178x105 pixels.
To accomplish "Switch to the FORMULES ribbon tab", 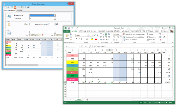I will [x=101, y=31].
